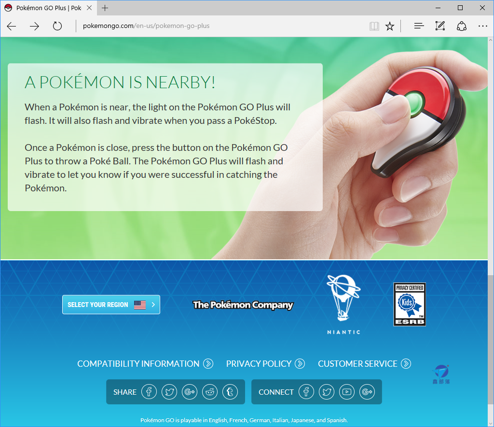
Task: Add page to favorites with star icon
Action: [x=390, y=26]
